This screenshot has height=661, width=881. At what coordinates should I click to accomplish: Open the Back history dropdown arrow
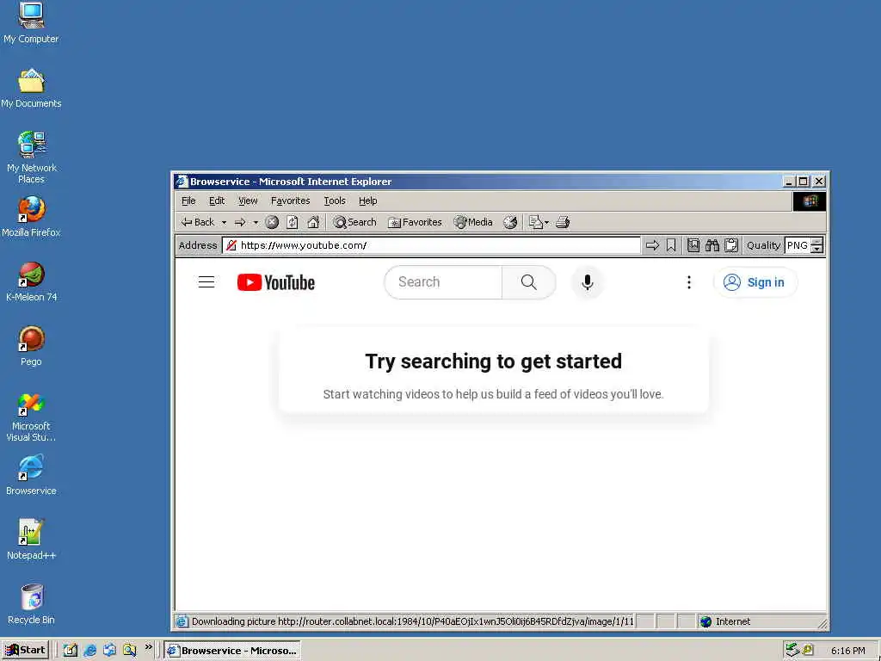pyautogui.click(x=224, y=223)
